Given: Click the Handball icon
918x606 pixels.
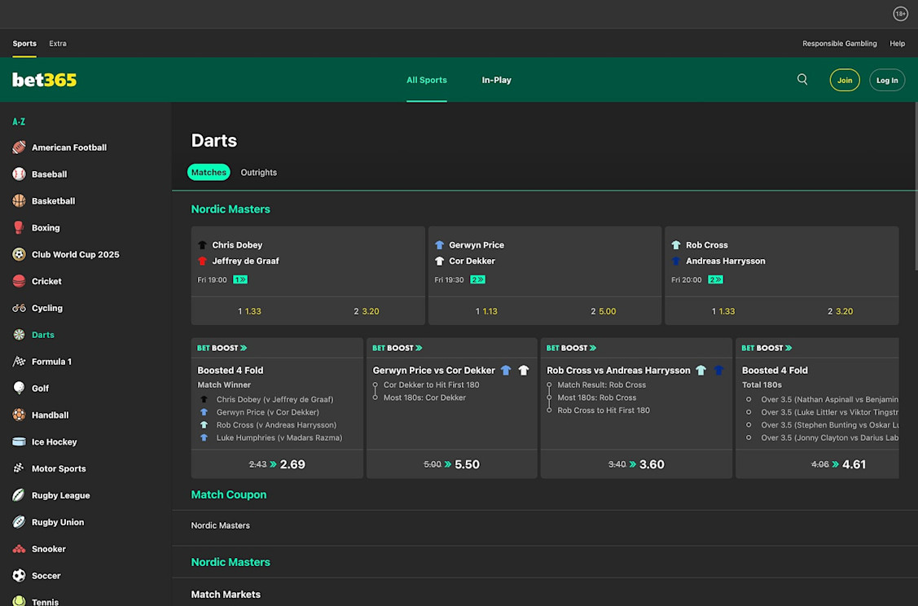Looking at the screenshot, I should click(19, 415).
